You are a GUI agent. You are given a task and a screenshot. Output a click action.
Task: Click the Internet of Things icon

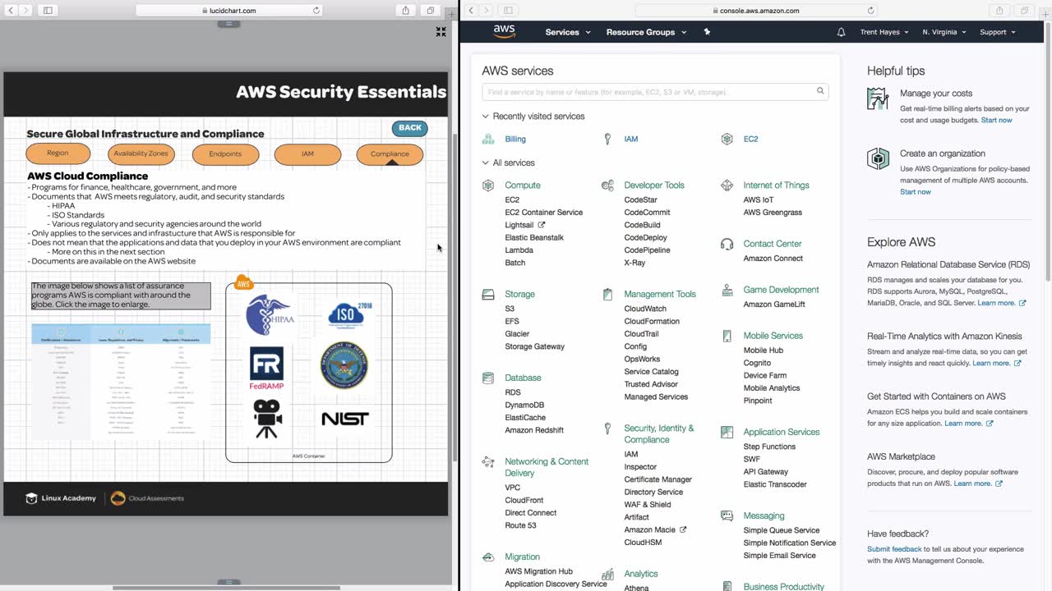pos(727,186)
